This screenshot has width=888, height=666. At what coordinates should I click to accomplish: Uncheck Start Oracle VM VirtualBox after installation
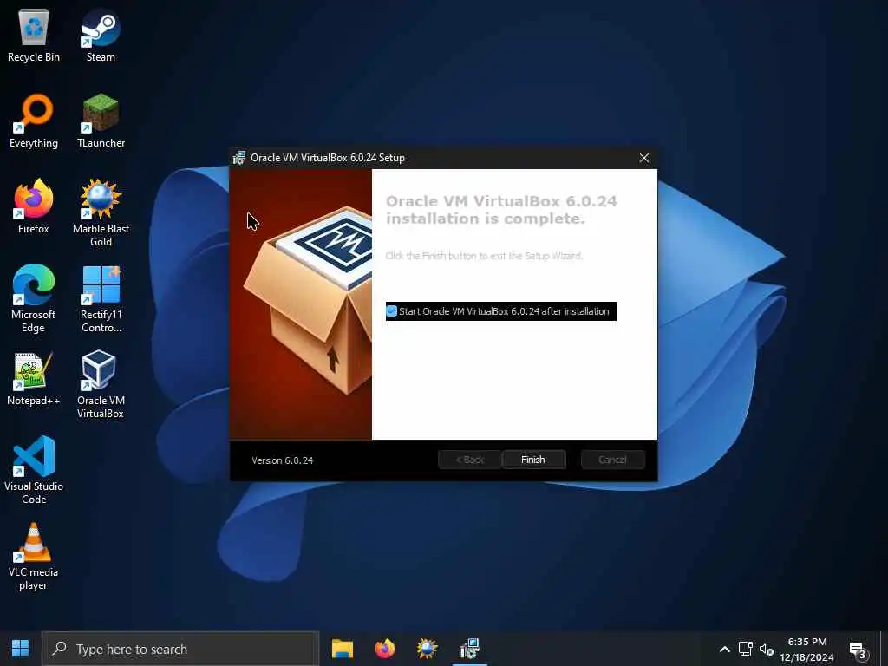click(391, 311)
